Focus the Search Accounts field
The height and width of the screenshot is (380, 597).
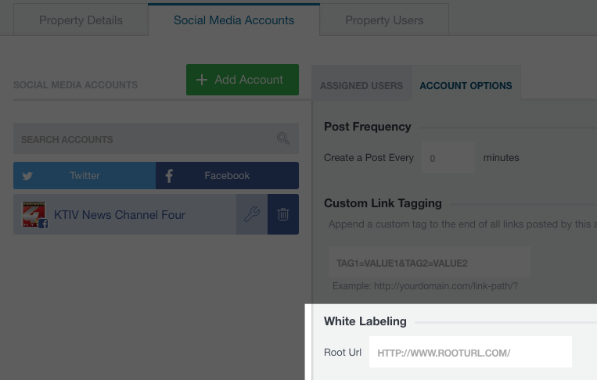(x=156, y=138)
